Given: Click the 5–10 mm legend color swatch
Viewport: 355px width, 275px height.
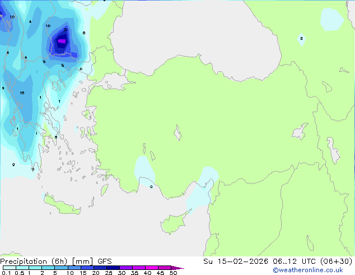Looking at the screenshot, I should pyautogui.click(x=61, y=268).
